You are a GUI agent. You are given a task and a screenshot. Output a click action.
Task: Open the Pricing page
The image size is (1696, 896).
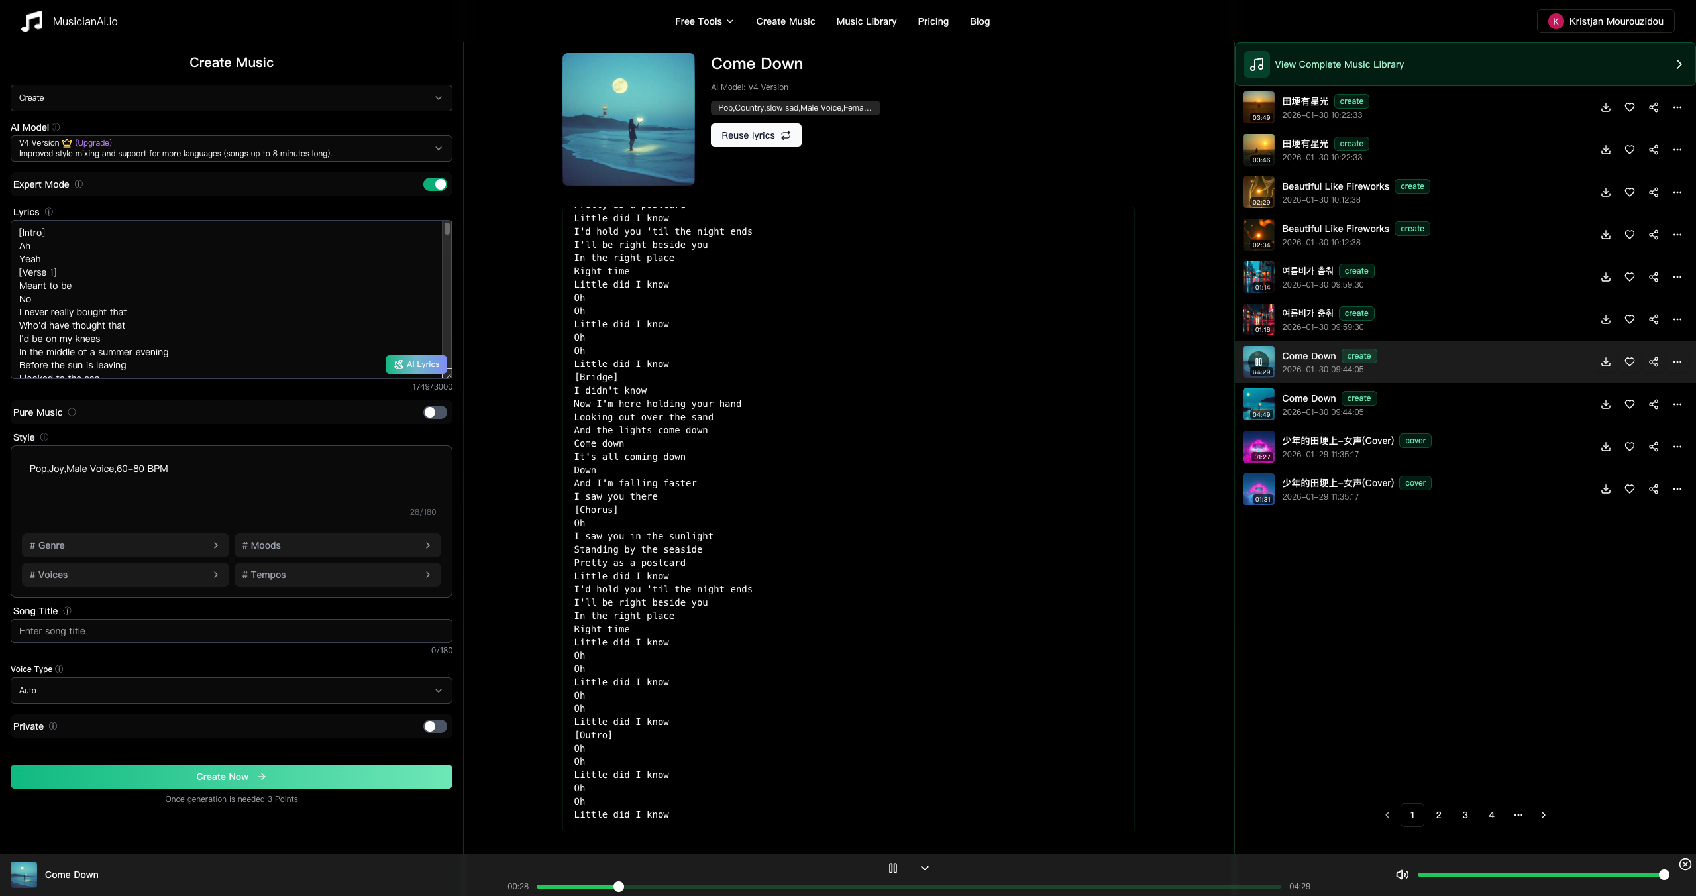[932, 21]
